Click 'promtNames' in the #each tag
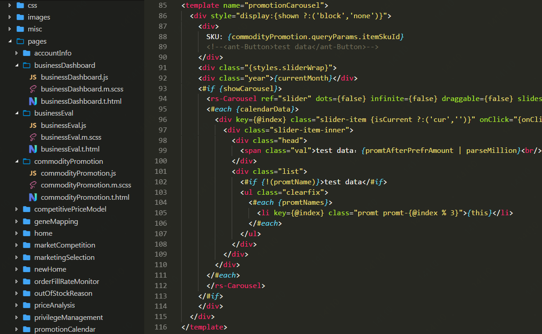The height and width of the screenshot is (334, 542). 303,202
